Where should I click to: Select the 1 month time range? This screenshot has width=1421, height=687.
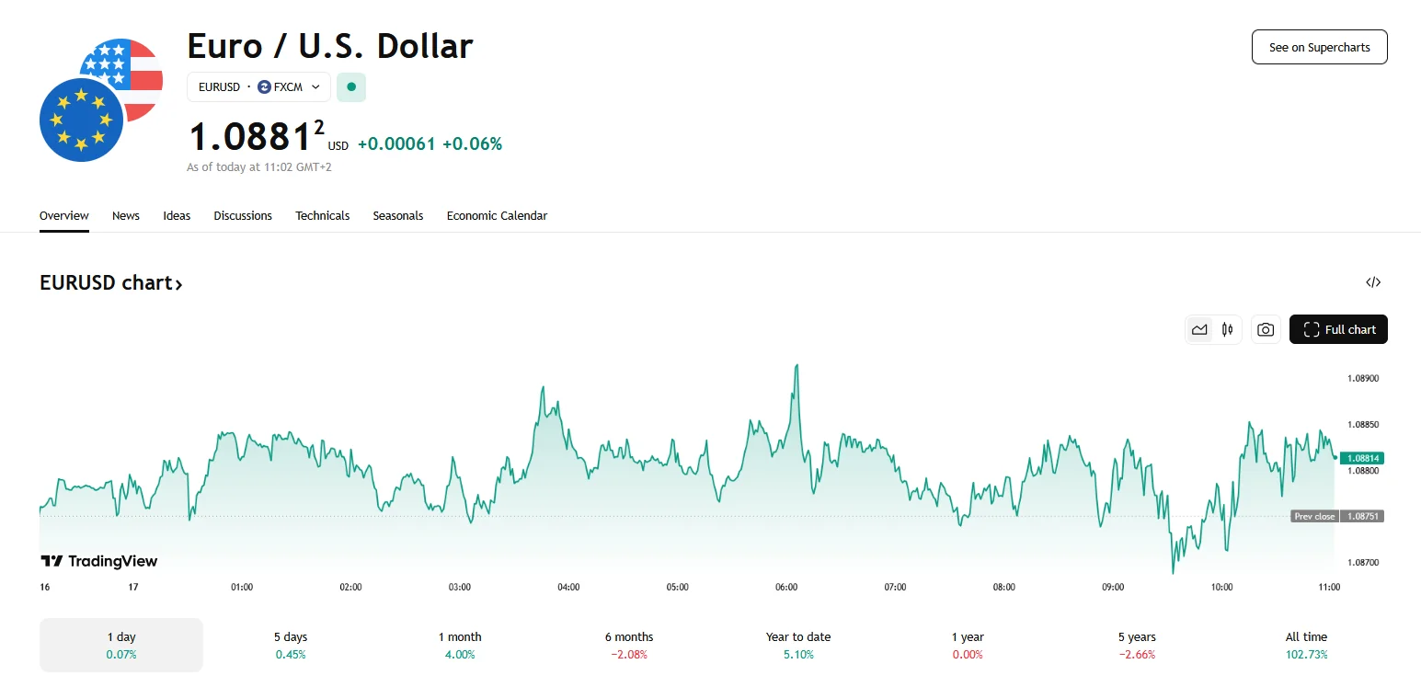point(460,645)
